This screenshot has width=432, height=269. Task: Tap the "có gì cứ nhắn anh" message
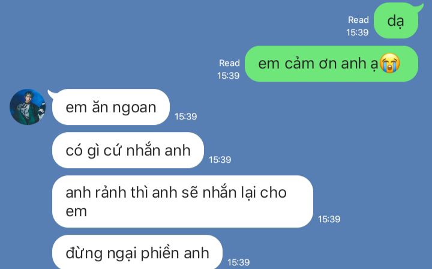click(x=128, y=150)
